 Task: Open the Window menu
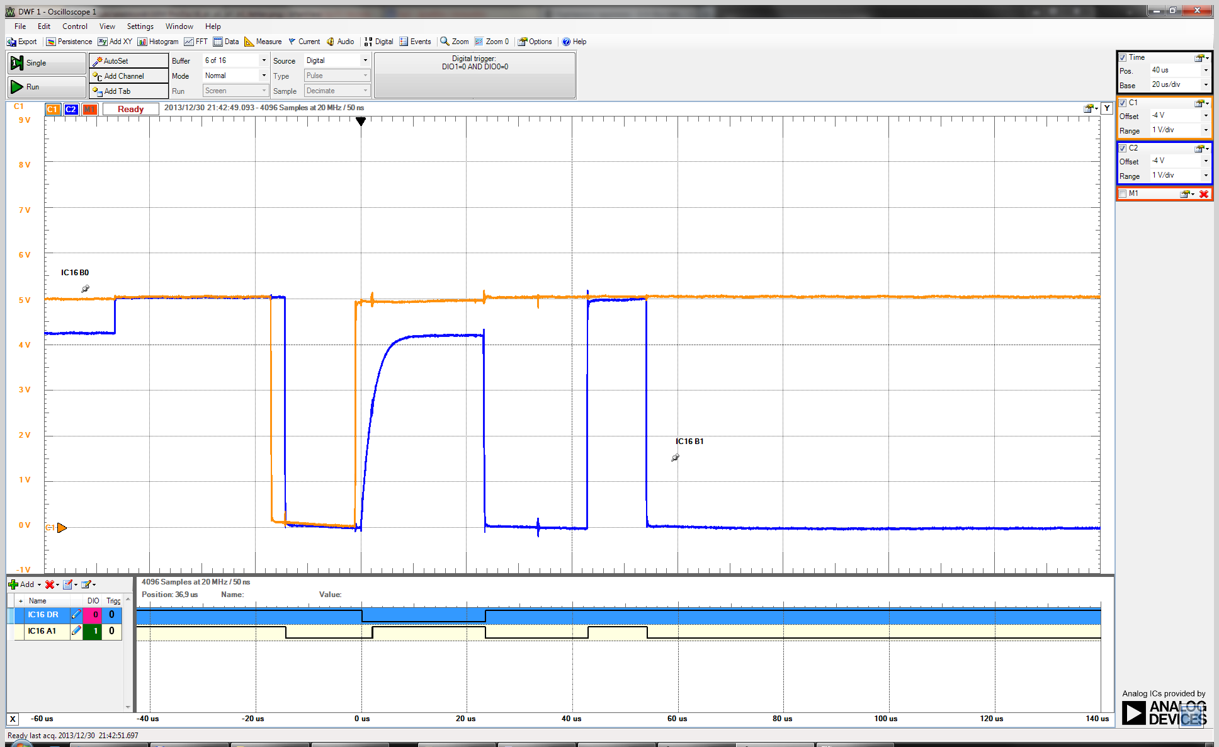(179, 26)
